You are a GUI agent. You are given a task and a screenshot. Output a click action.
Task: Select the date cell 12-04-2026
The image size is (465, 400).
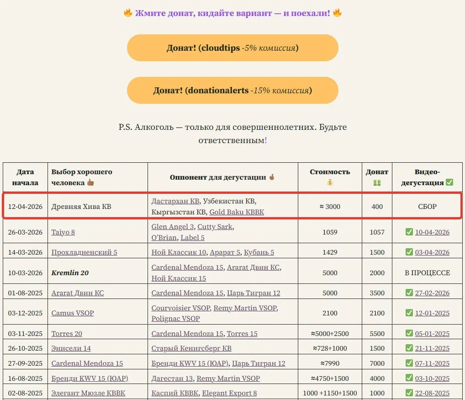coord(25,206)
